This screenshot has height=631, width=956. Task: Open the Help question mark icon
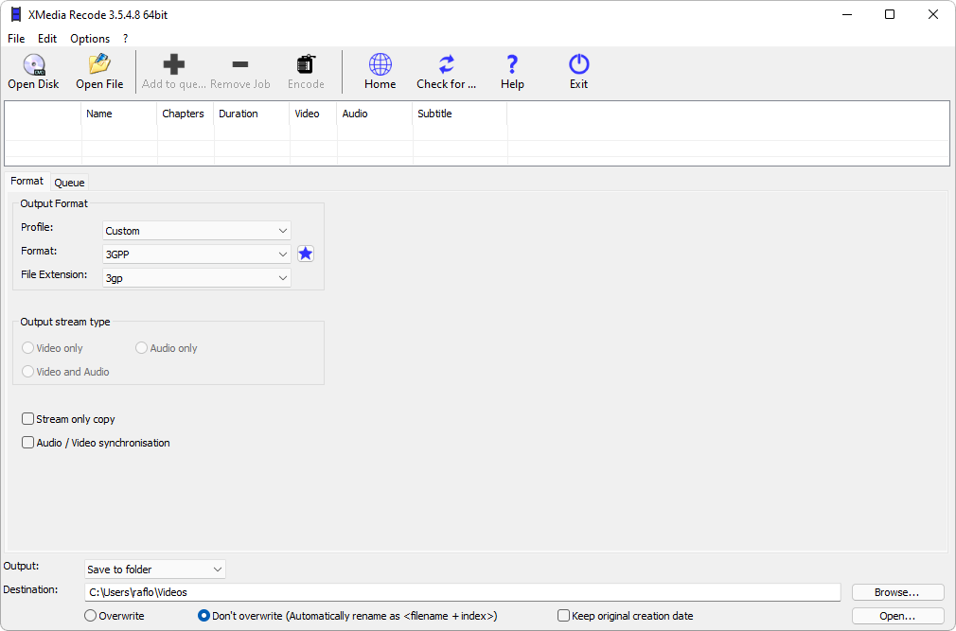click(512, 64)
